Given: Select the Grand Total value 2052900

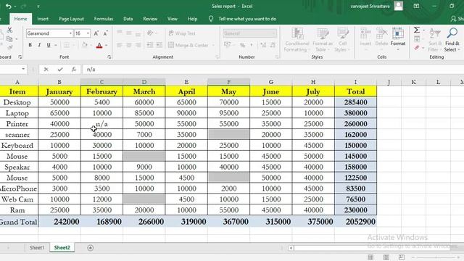Looking at the screenshot, I should (356, 222).
